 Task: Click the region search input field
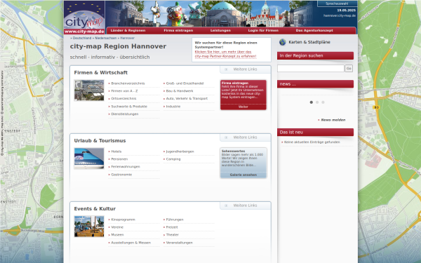pyautogui.click(x=311, y=69)
